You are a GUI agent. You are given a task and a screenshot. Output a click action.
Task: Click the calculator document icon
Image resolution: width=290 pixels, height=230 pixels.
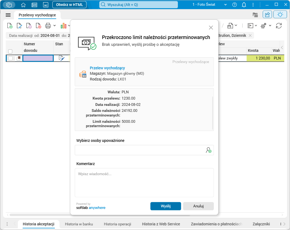click(x=230, y=26)
